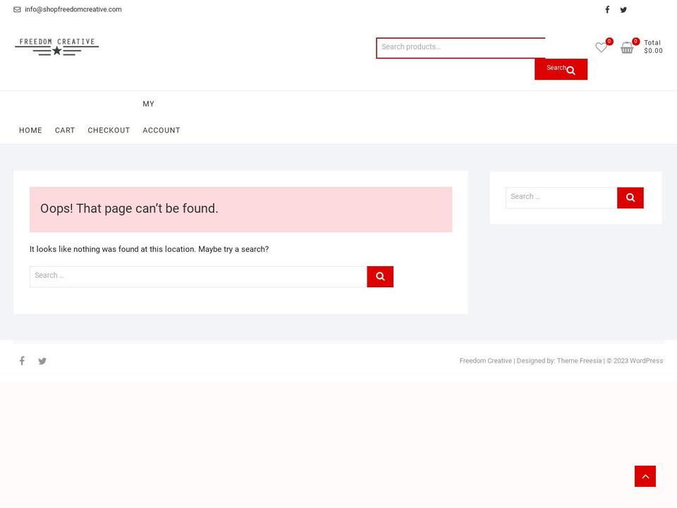Open the WordPress footer link
The image size is (677, 508).
[647, 361]
